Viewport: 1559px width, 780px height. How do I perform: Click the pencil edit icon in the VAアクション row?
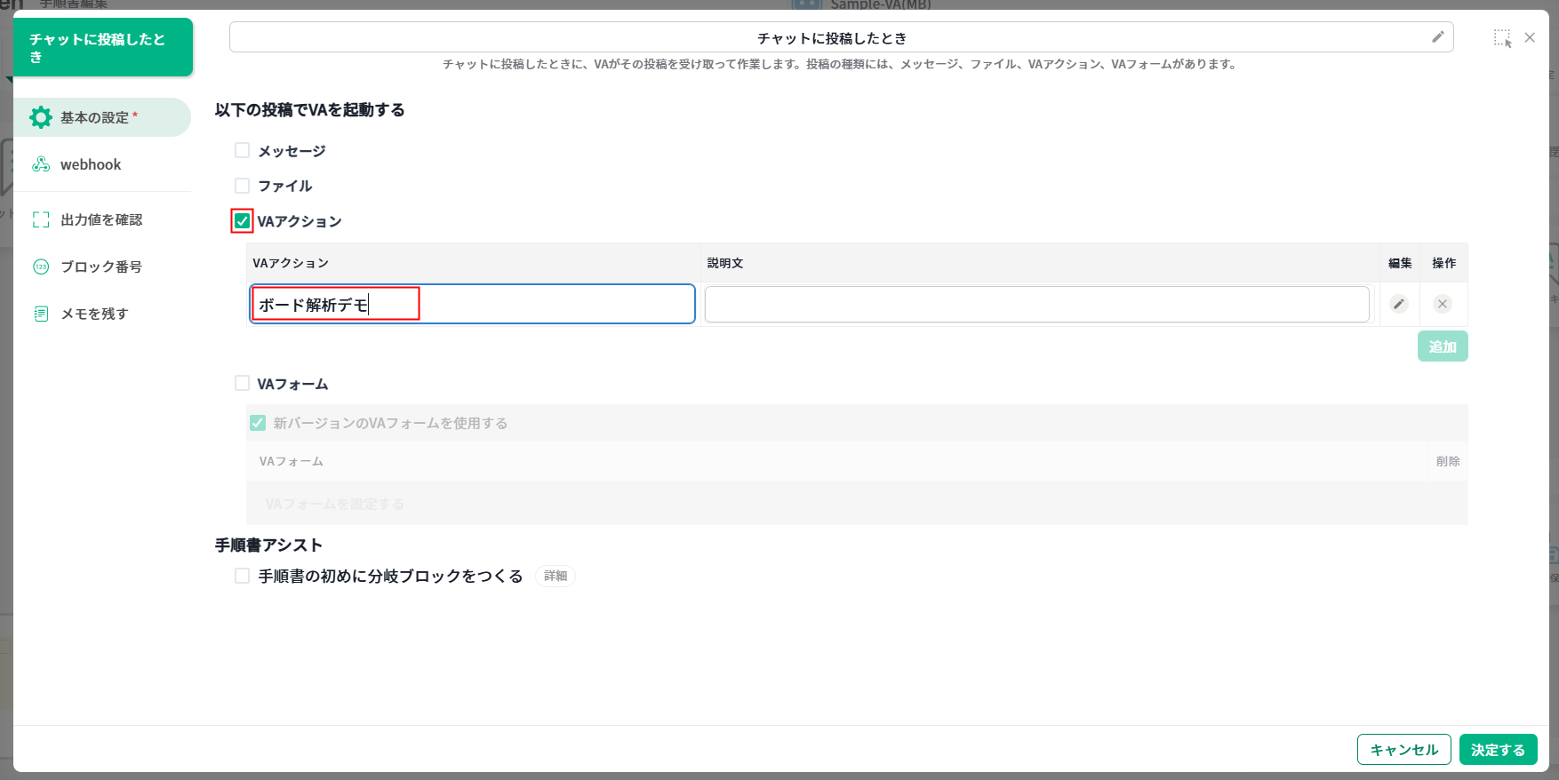pos(1399,304)
